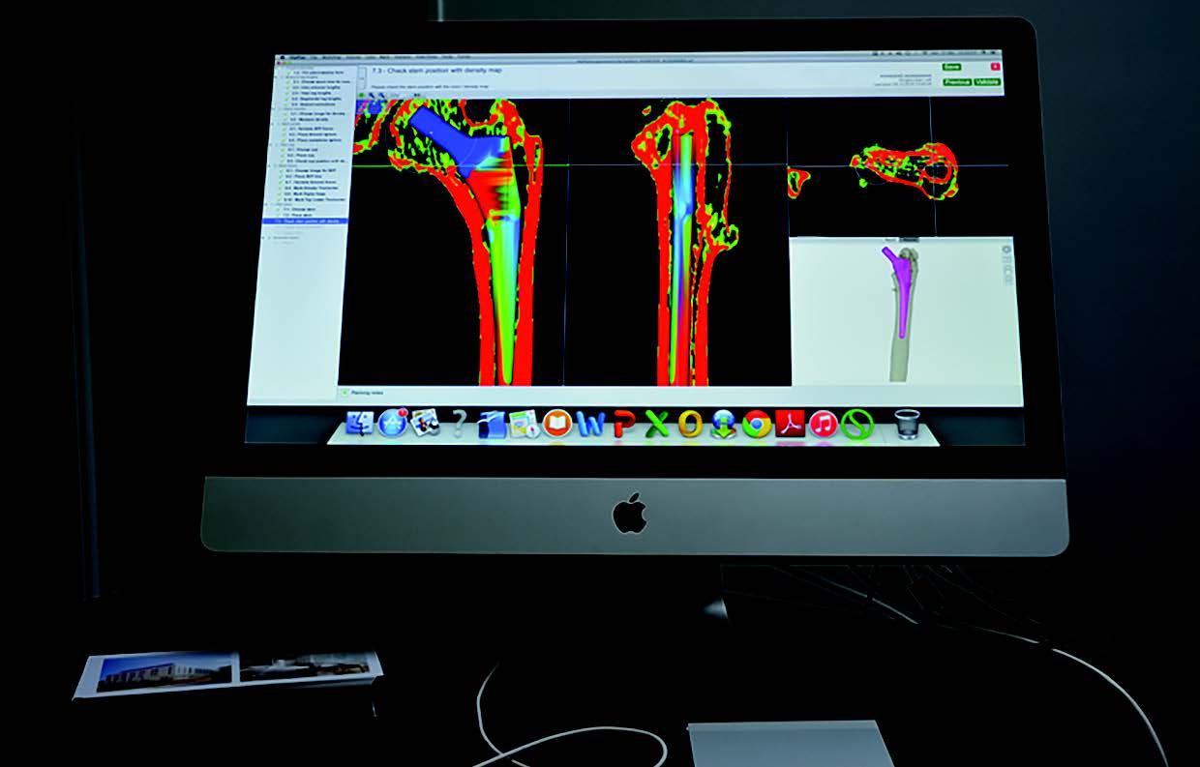This screenshot has height=767, width=1200.
Task: Go back with the Previous button
Action: point(955,81)
